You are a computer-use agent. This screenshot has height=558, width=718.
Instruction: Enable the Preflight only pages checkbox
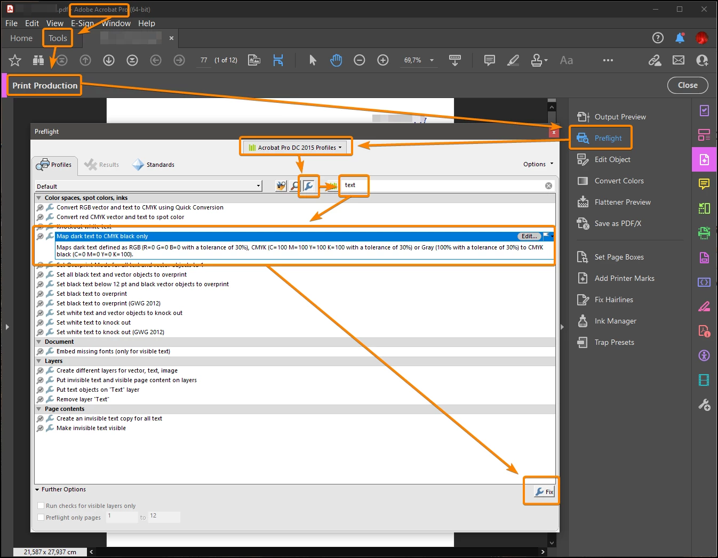(41, 517)
